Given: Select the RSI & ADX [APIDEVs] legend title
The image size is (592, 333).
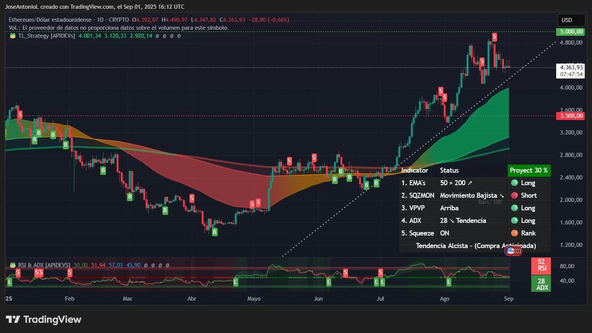Looking at the screenshot, I should click(x=44, y=265).
